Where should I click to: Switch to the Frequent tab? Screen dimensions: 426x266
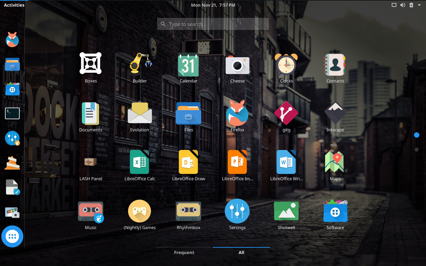click(184, 252)
